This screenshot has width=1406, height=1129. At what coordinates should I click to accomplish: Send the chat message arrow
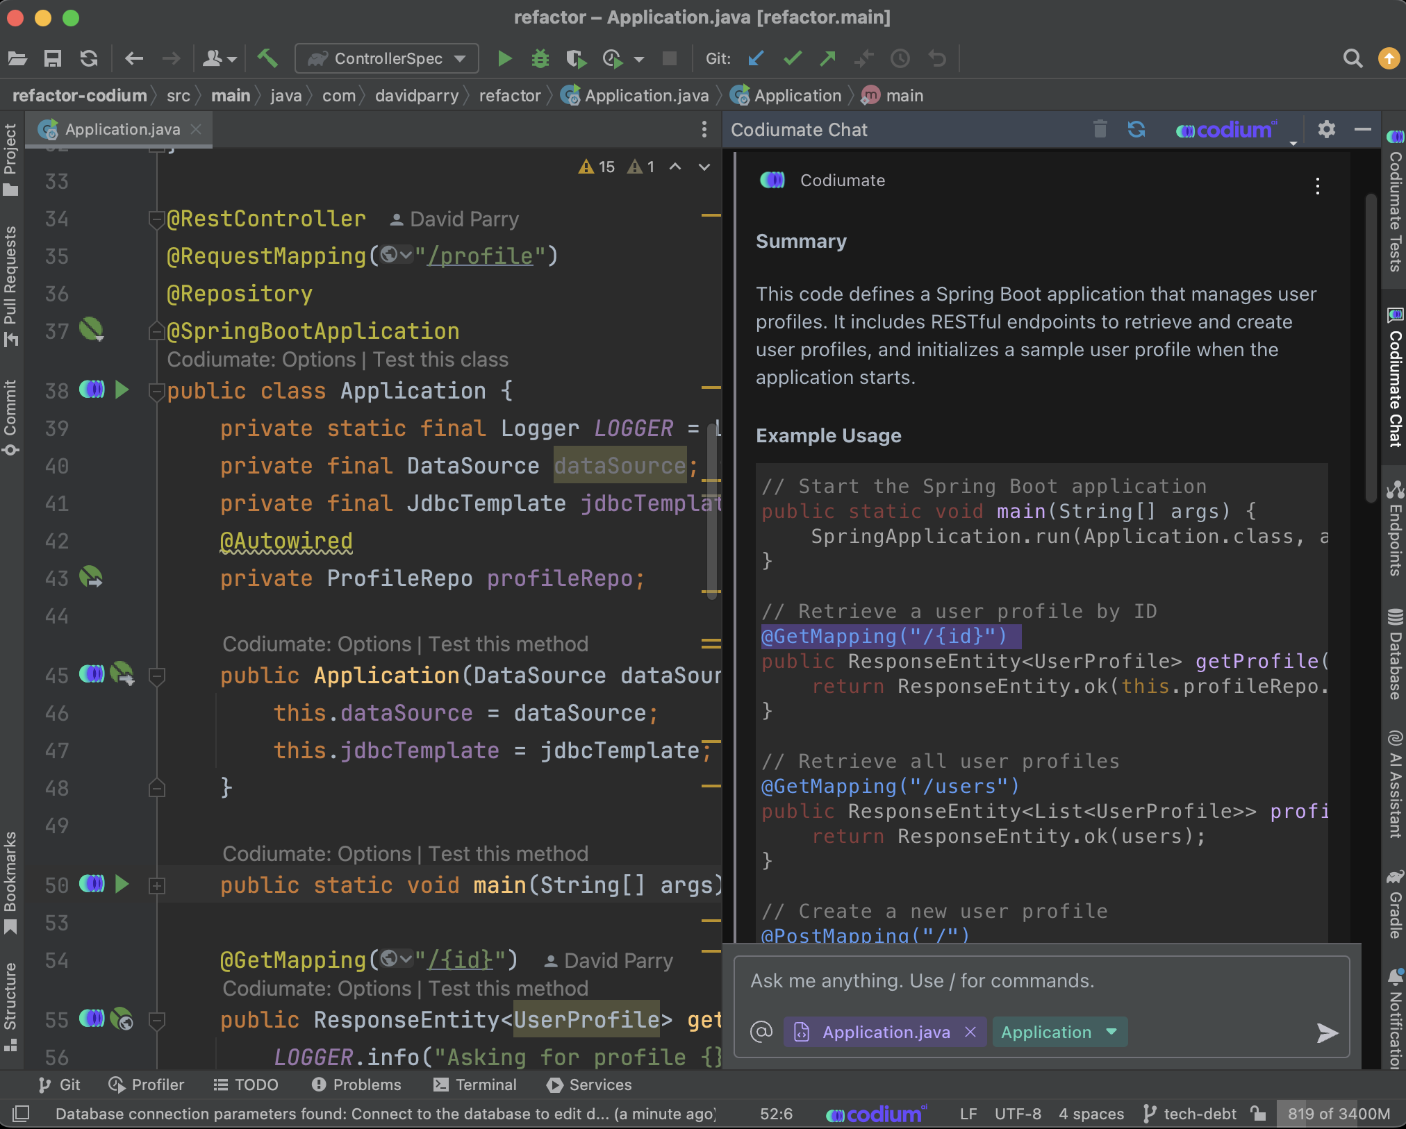tap(1328, 1032)
